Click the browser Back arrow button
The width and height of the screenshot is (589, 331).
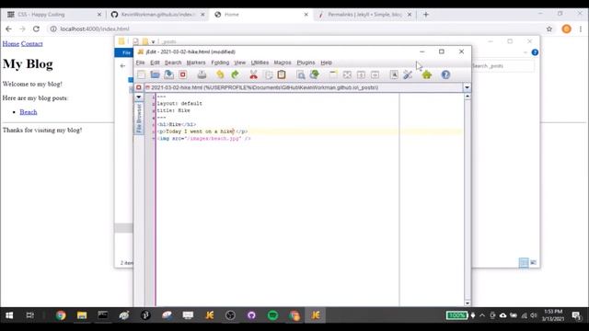[x=8, y=29]
